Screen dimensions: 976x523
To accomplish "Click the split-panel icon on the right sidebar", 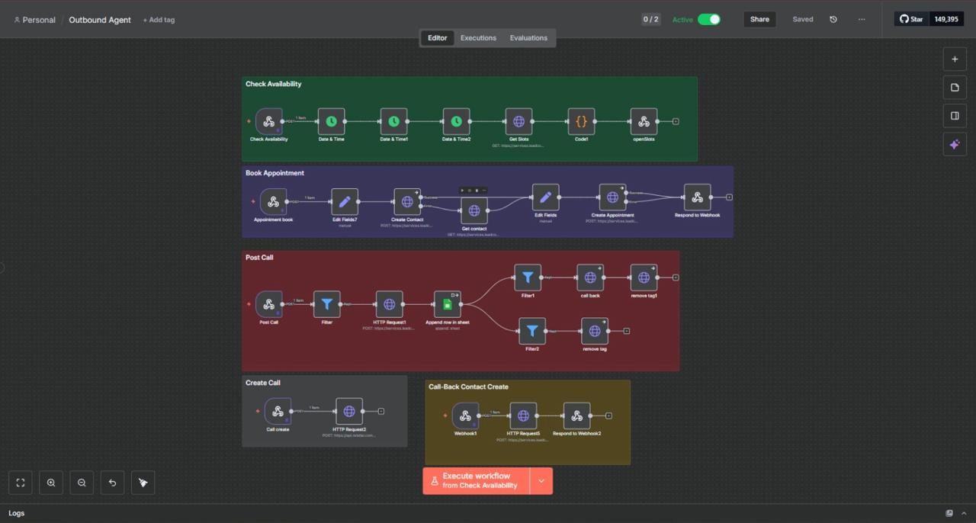I will [955, 115].
